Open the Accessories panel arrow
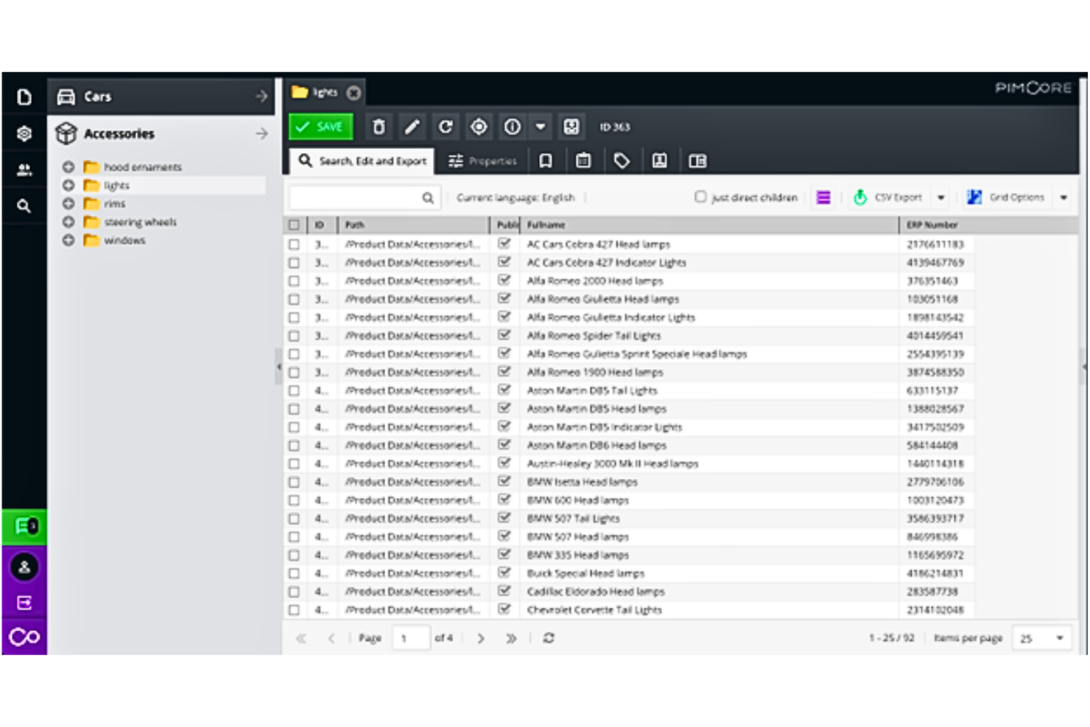1090x727 pixels. [261, 133]
